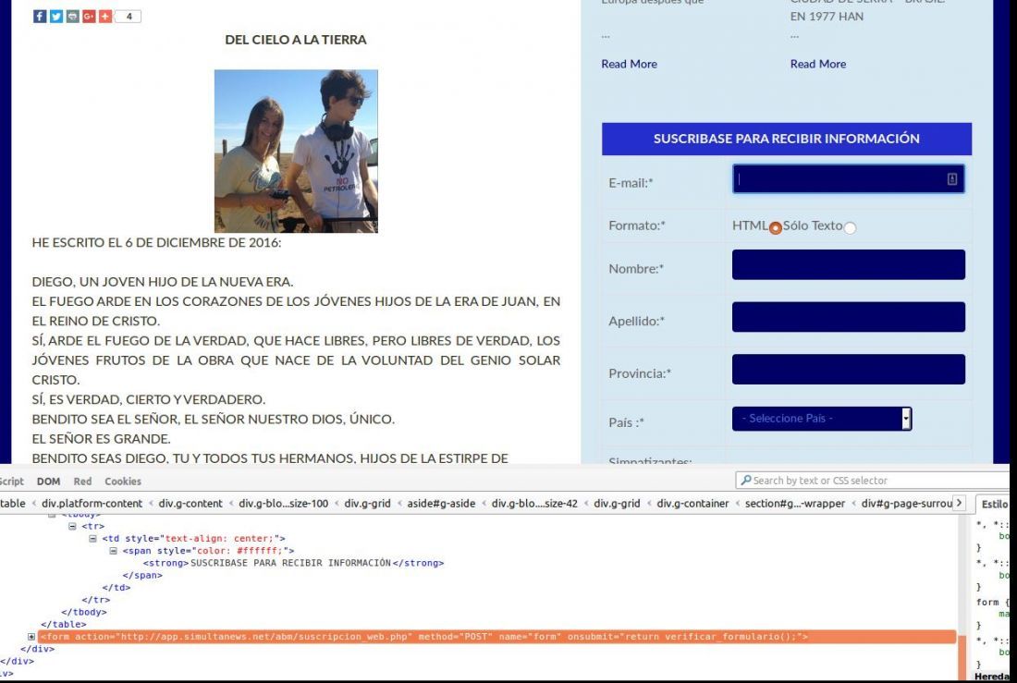Share via the Google+ icon
Viewport: 1017px width, 683px height.
(x=89, y=17)
